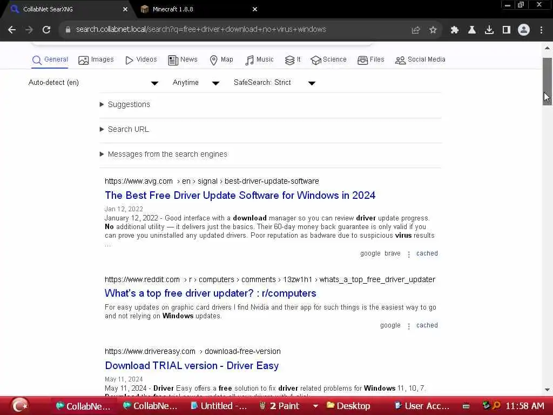Click the taskbar overflow dropdown arrow
Screen dimensions: 553x415
point(315,406)
